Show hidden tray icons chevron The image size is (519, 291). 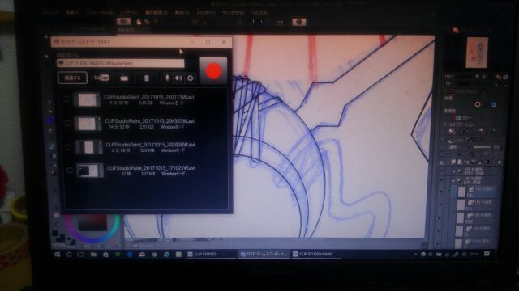click(x=415, y=255)
